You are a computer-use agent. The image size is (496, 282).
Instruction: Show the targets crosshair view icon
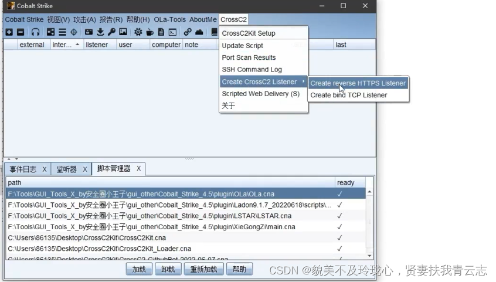pos(74,32)
